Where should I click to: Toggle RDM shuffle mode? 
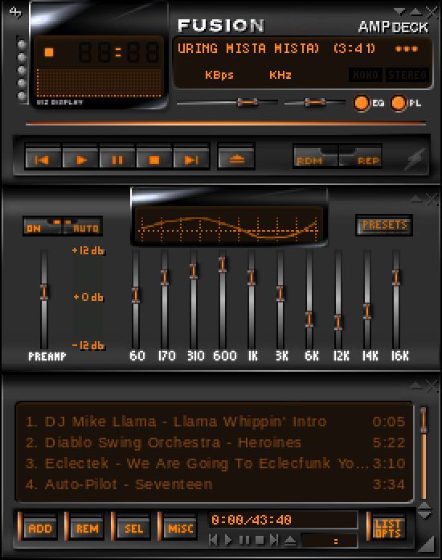(x=315, y=156)
